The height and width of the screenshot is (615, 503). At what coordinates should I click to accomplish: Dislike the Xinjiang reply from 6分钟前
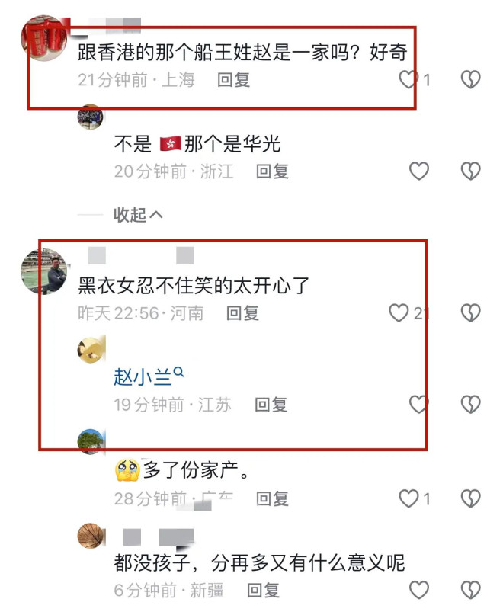[470, 590]
